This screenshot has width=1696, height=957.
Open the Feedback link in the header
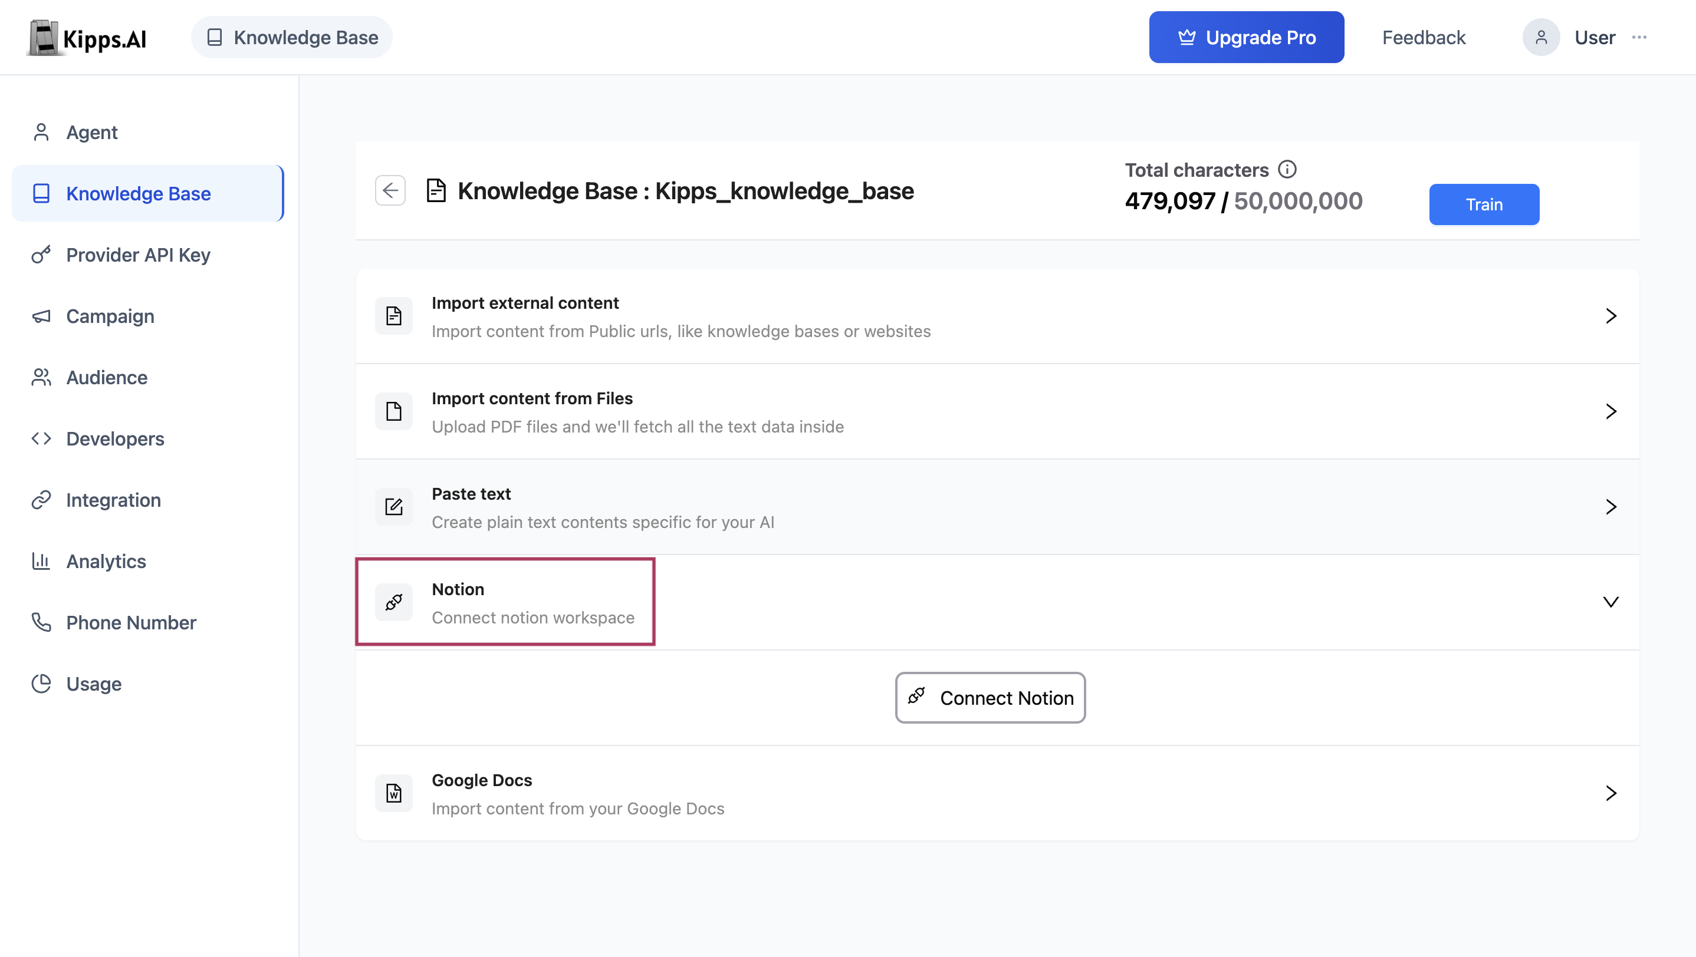point(1424,38)
